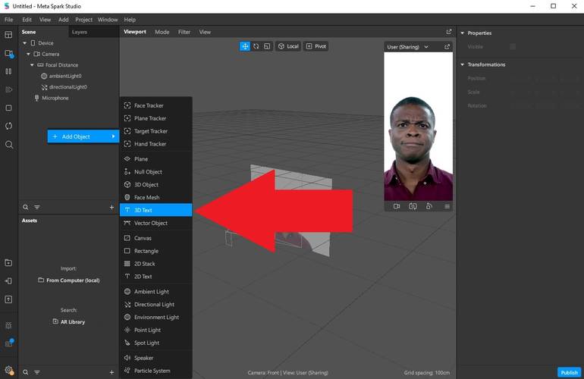The width and height of the screenshot is (584, 379).
Task: Choose Face Mesh from the object list
Action: pos(156,197)
